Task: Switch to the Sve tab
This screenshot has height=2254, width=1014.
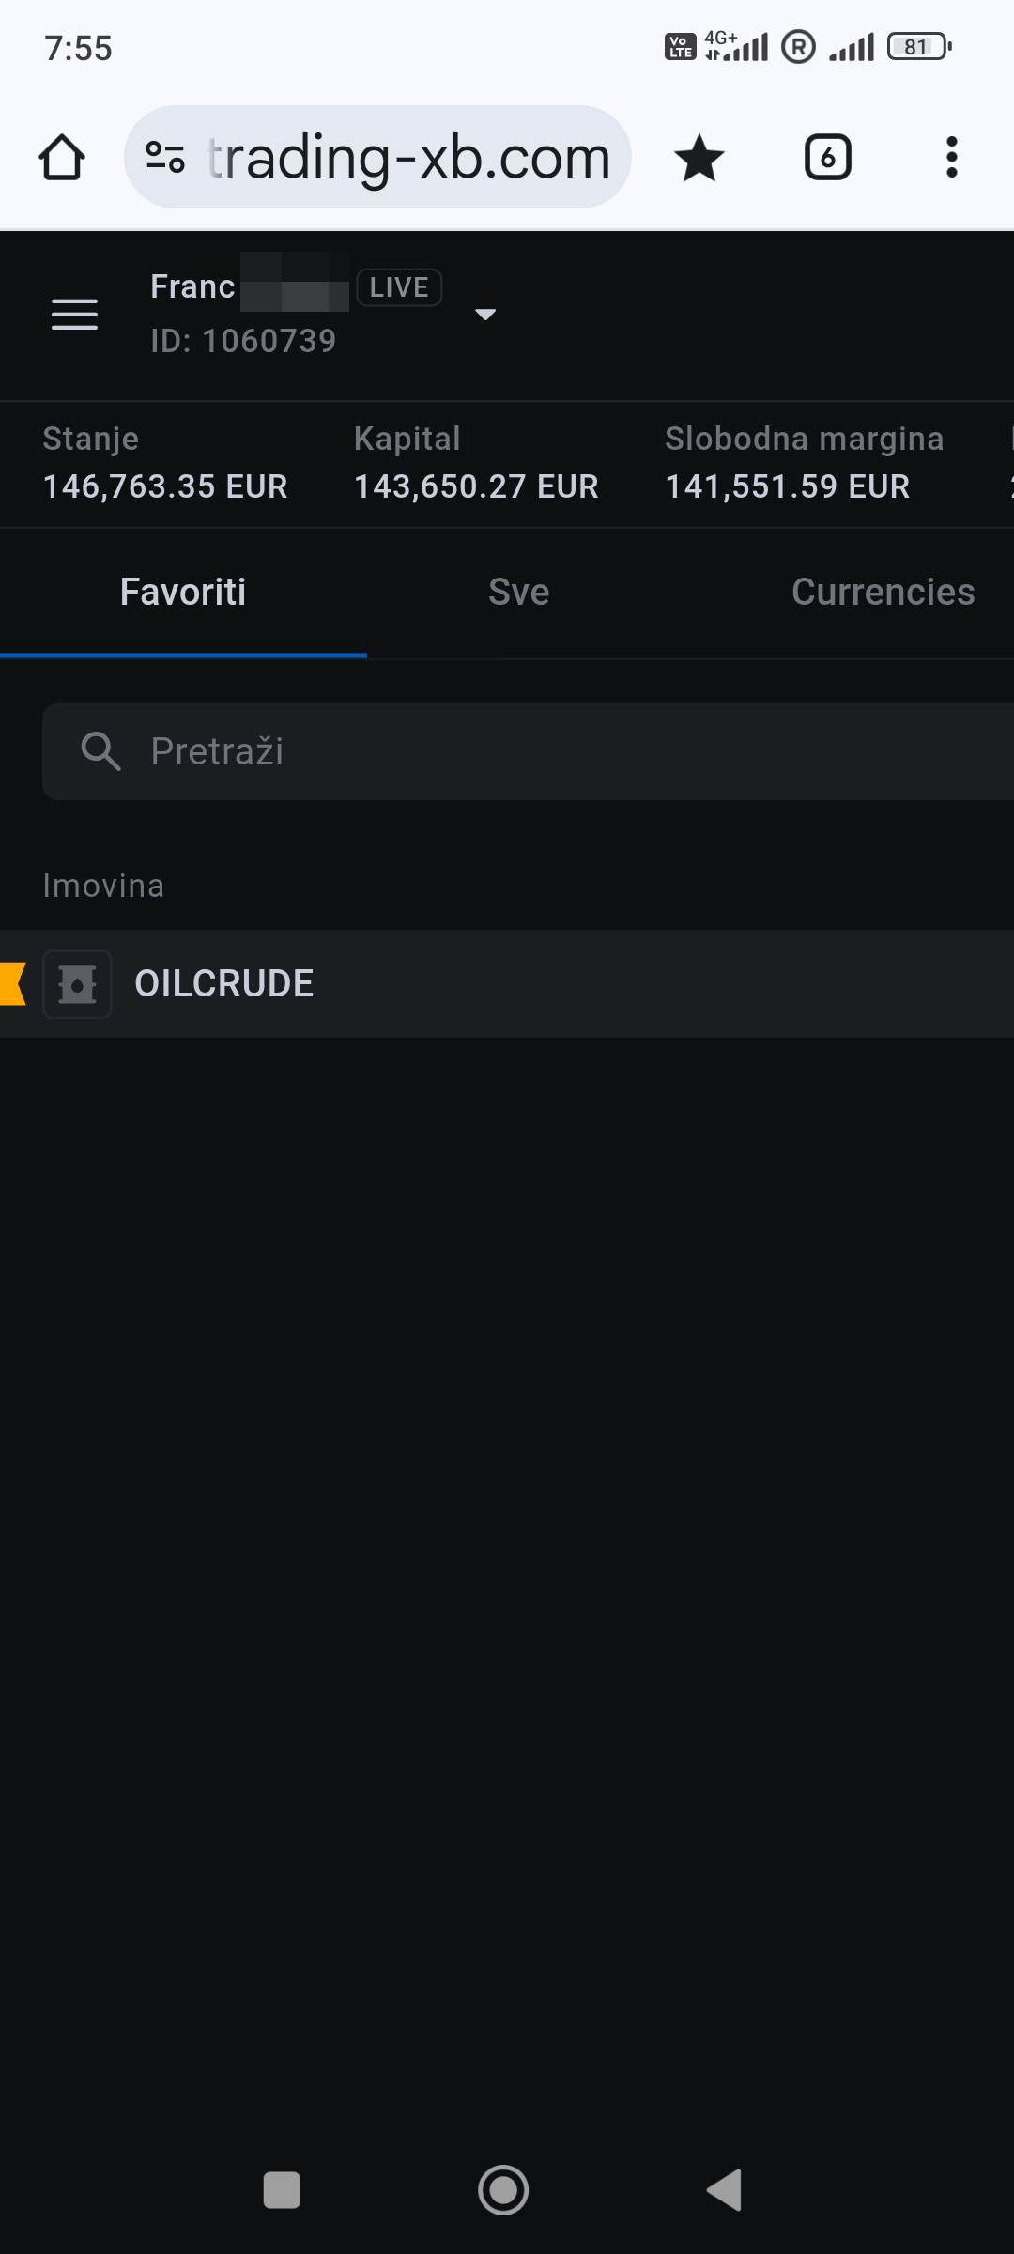Action: (518, 593)
